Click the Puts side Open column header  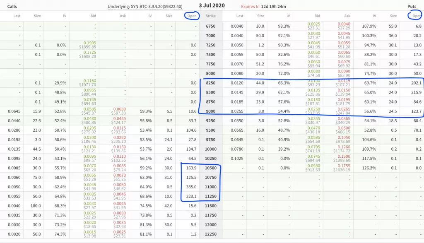415,16
